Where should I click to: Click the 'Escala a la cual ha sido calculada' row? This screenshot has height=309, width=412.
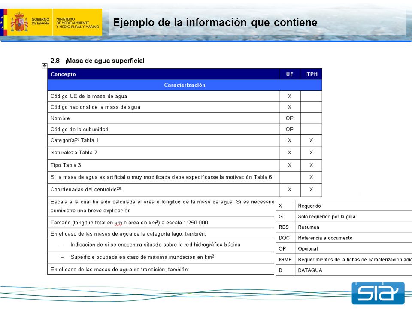tap(161, 206)
